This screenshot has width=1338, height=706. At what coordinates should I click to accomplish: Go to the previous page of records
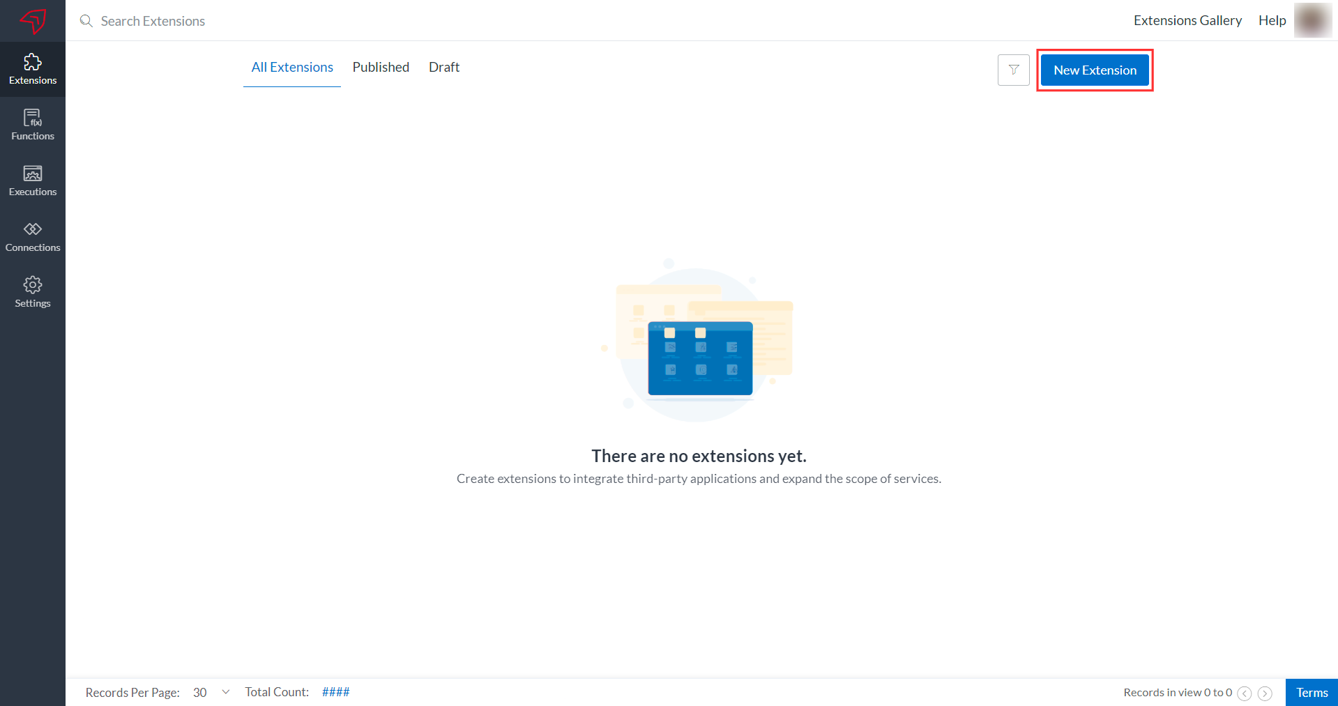click(1245, 693)
